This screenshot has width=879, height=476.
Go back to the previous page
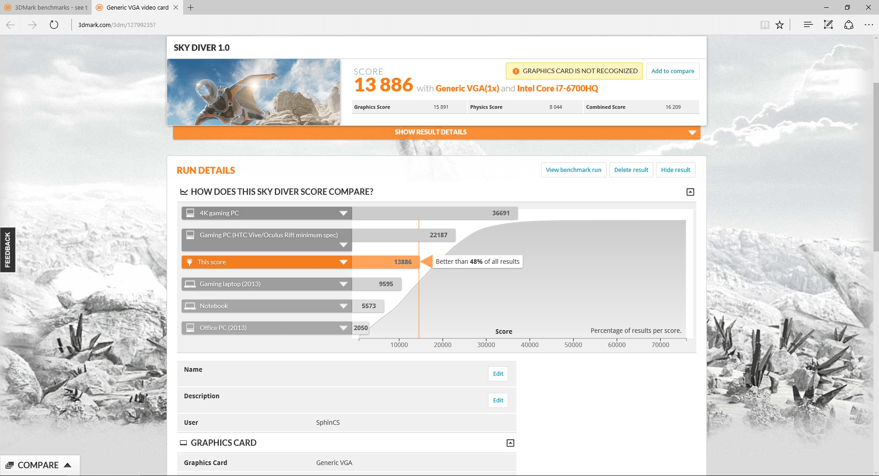(11, 25)
